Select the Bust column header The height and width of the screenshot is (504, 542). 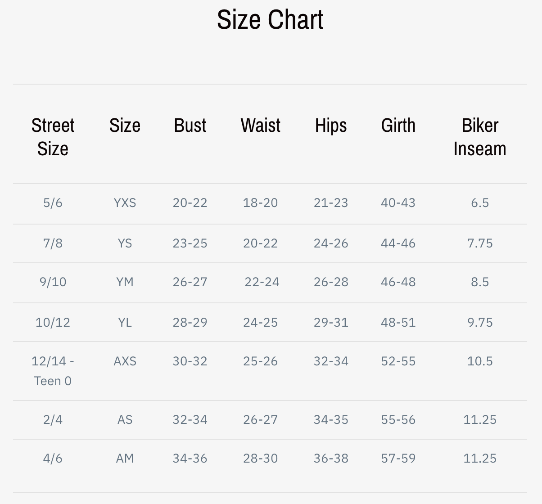click(190, 126)
